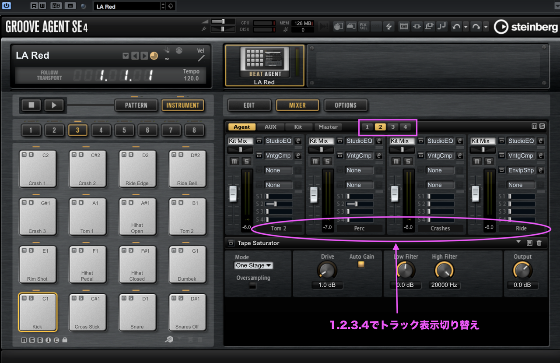Edit the Ride channel EnvlpShp effect
The image size is (560, 363).
pos(541,170)
